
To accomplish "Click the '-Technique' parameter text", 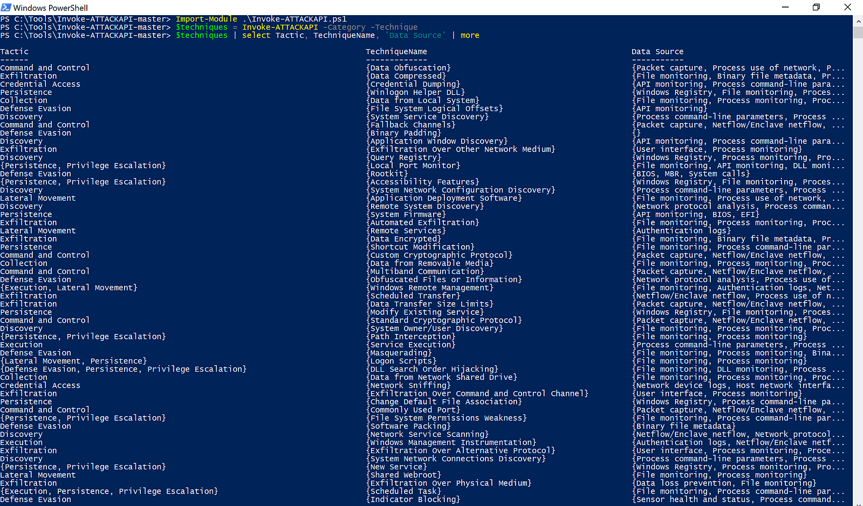I will pos(394,27).
